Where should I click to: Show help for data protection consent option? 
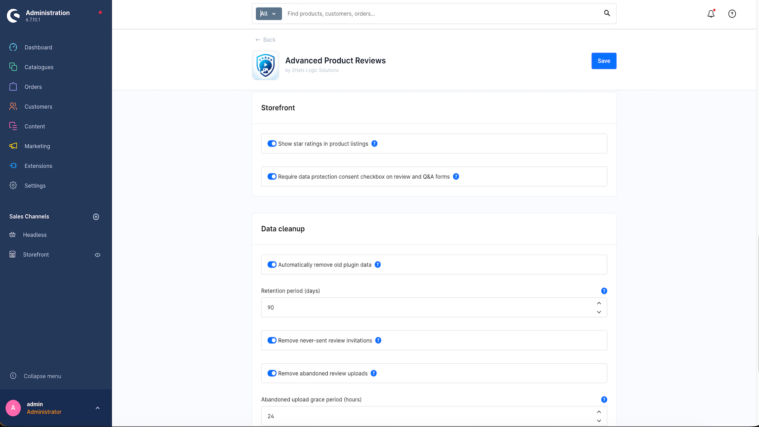click(x=456, y=177)
